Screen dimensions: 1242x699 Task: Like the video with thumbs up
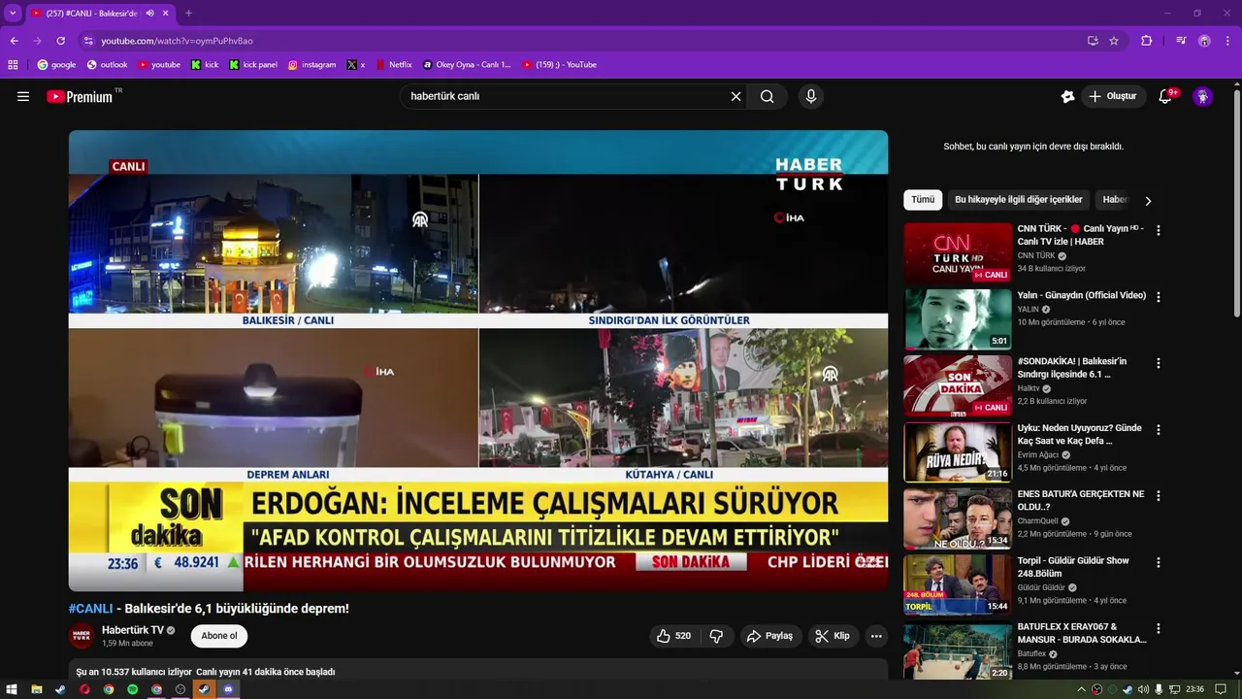tap(674, 636)
